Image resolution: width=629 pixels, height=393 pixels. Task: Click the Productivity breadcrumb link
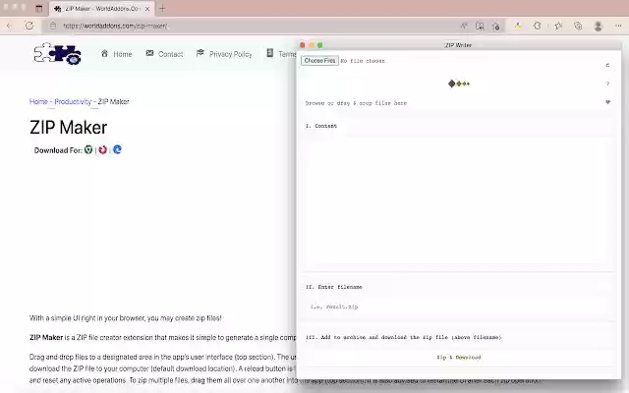point(73,101)
